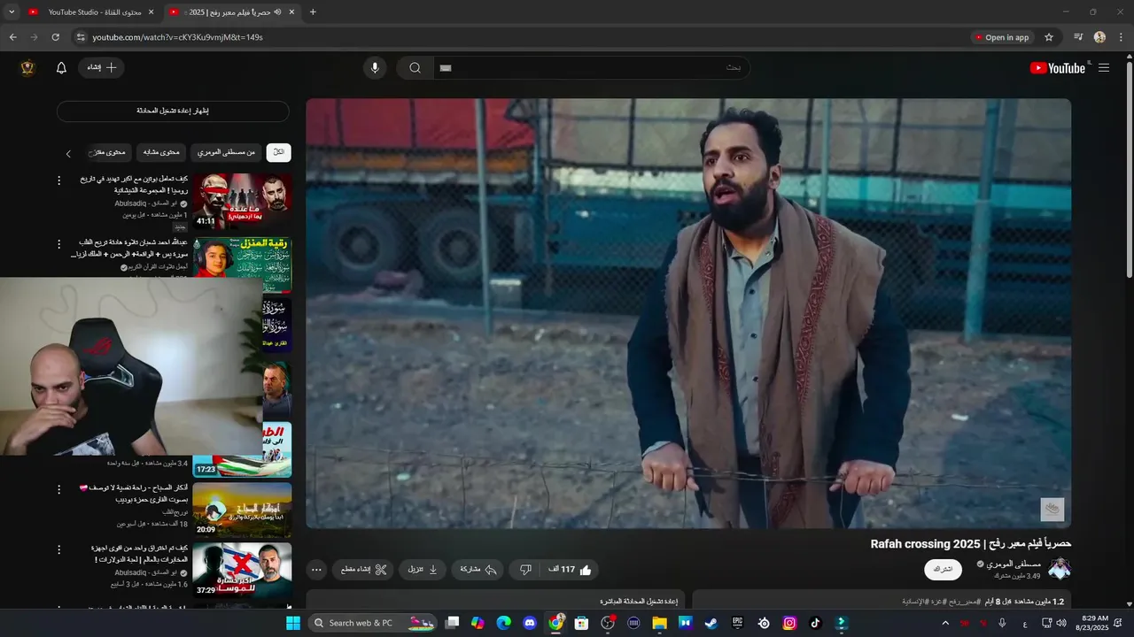Click the dislike thumbs down icon
Viewport: 1134px width, 637px height.
(x=525, y=570)
